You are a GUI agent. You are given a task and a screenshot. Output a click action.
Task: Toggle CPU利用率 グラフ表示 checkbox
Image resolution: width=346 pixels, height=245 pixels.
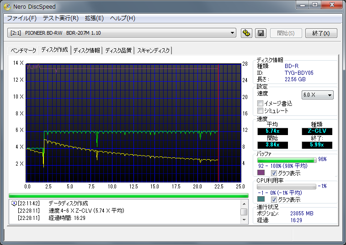[x=274, y=199]
